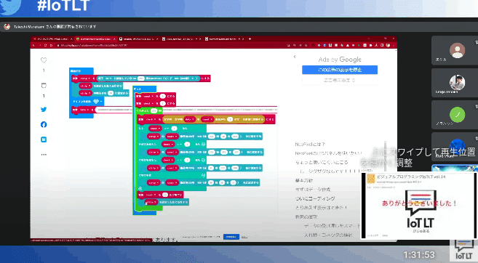478x263 pixels.
Task: Click the long text field in data block
Action: point(186,109)
